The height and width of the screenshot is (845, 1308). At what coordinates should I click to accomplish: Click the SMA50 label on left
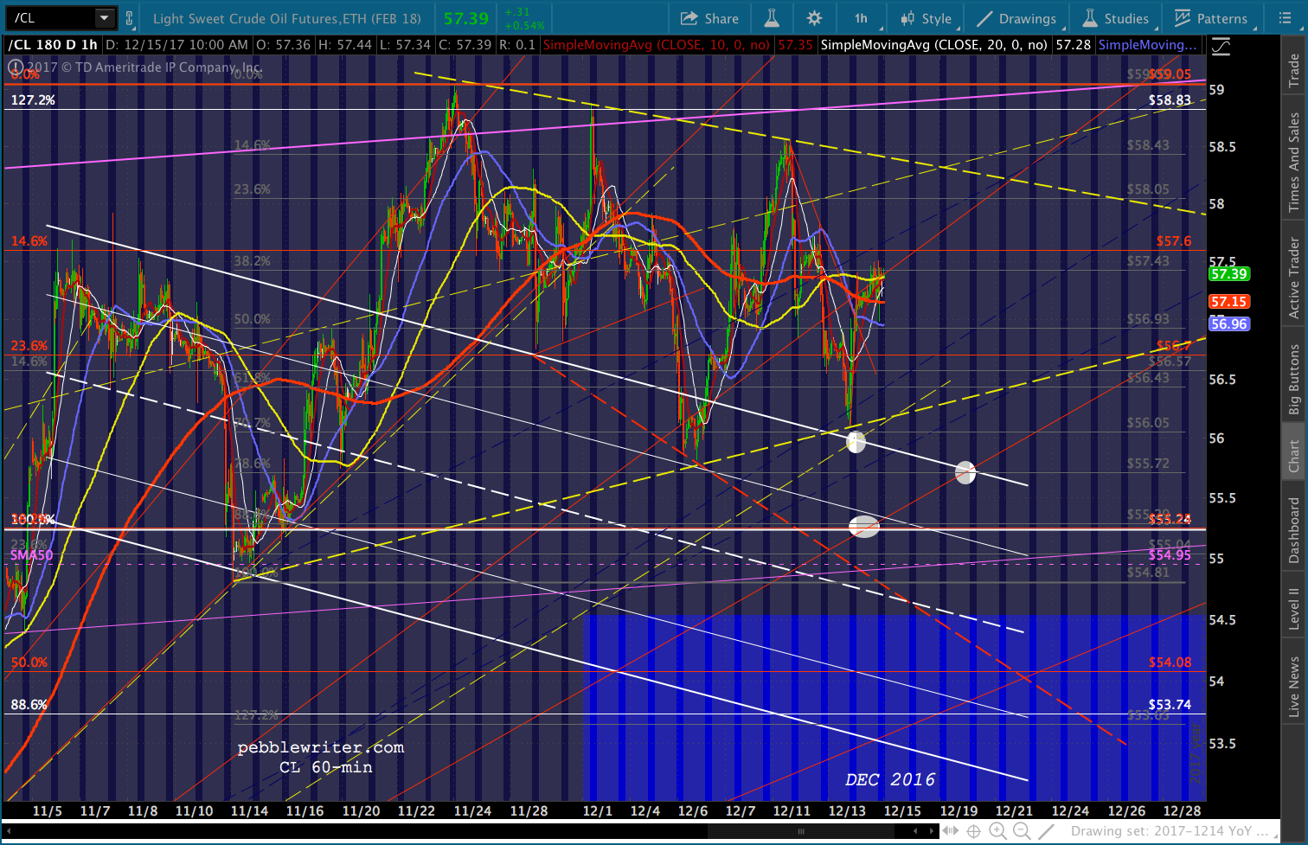click(x=31, y=555)
